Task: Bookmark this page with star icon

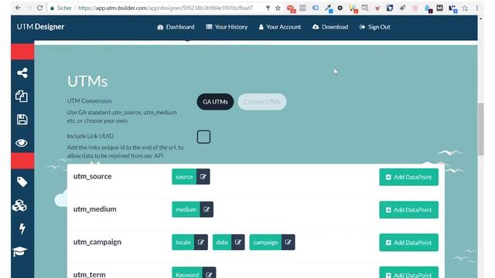Action: pyautogui.click(x=278, y=8)
